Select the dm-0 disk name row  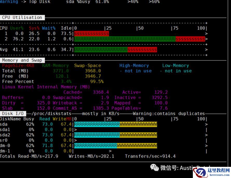[x=5, y=146]
